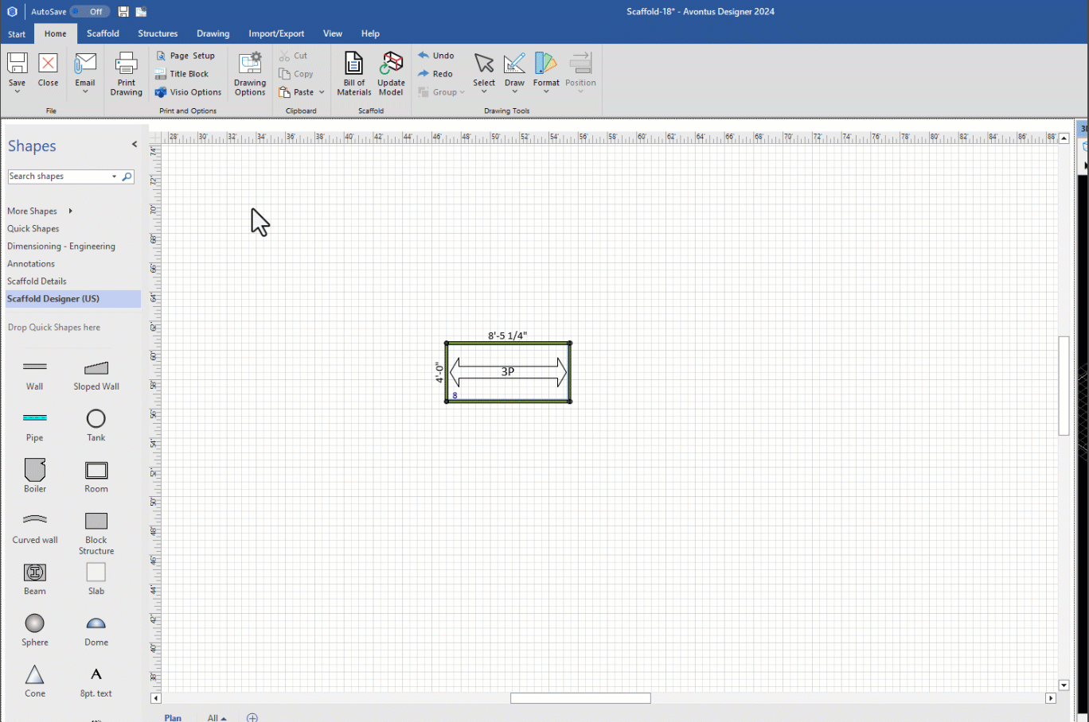
Task: Select the Beam shape
Action: 34,576
